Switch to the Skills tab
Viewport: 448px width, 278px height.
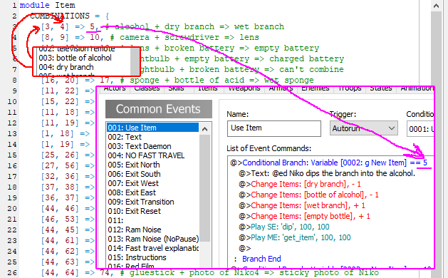[176, 89]
